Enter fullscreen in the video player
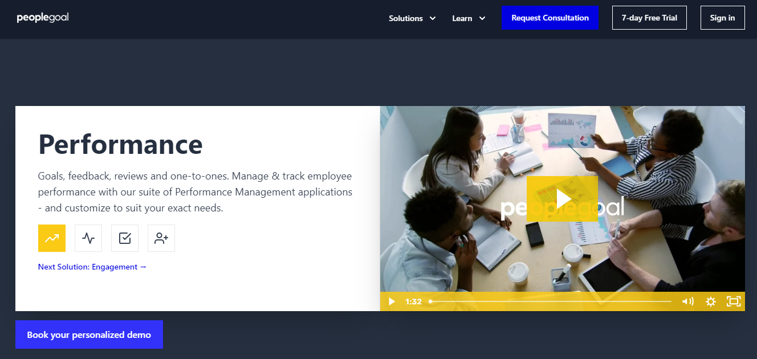This screenshot has height=359, width=757. pyautogui.click(x=734, y=301)
